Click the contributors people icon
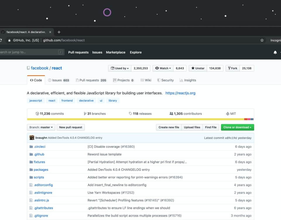The height and width of the screenshot is (220, 281). point(171,114)
